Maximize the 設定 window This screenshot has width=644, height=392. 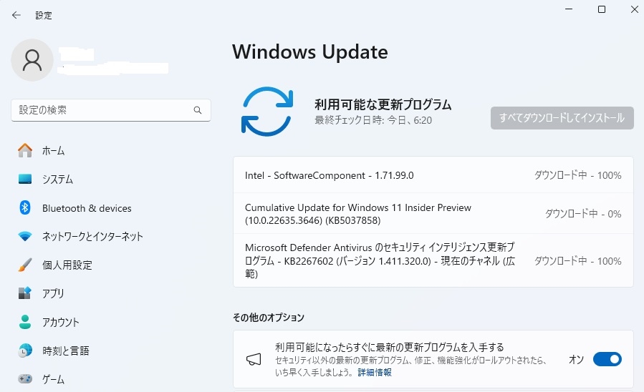pyautogui.click(x=601, y=9)
